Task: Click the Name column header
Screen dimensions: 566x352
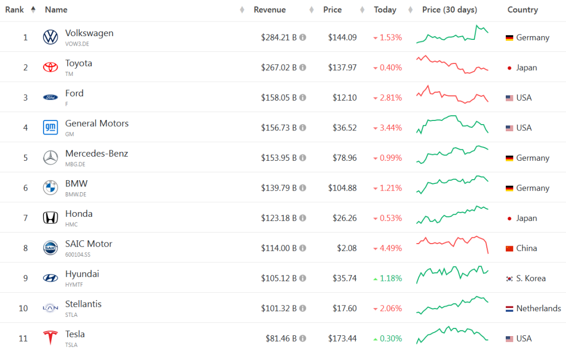Action: point(56,10)
